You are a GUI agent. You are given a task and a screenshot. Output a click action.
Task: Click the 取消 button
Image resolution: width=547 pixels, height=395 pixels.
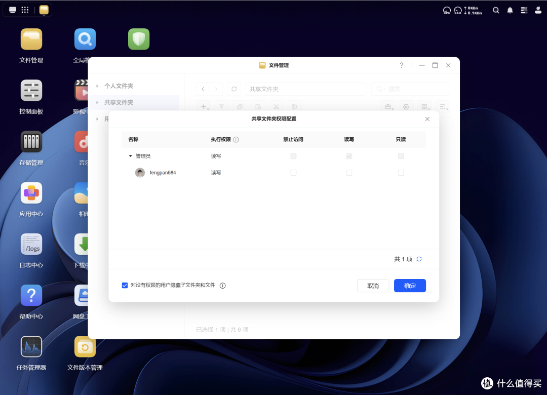pyautogui.click(x=373, y=286)
